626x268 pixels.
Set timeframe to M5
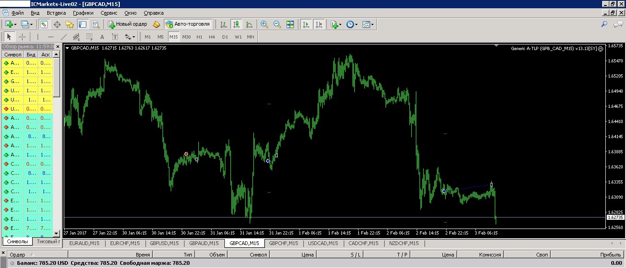(161, 37)
